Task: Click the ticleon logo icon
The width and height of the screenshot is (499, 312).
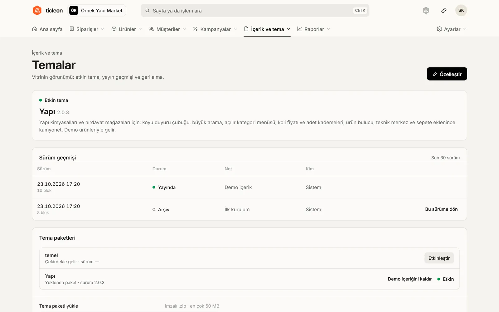Action: 37,10
